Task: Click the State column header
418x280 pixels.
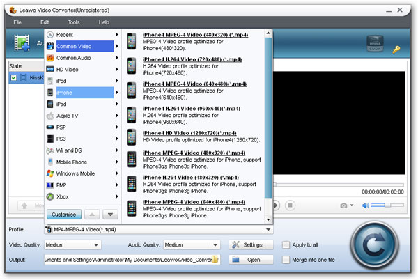Action: (x=26, y=66)
